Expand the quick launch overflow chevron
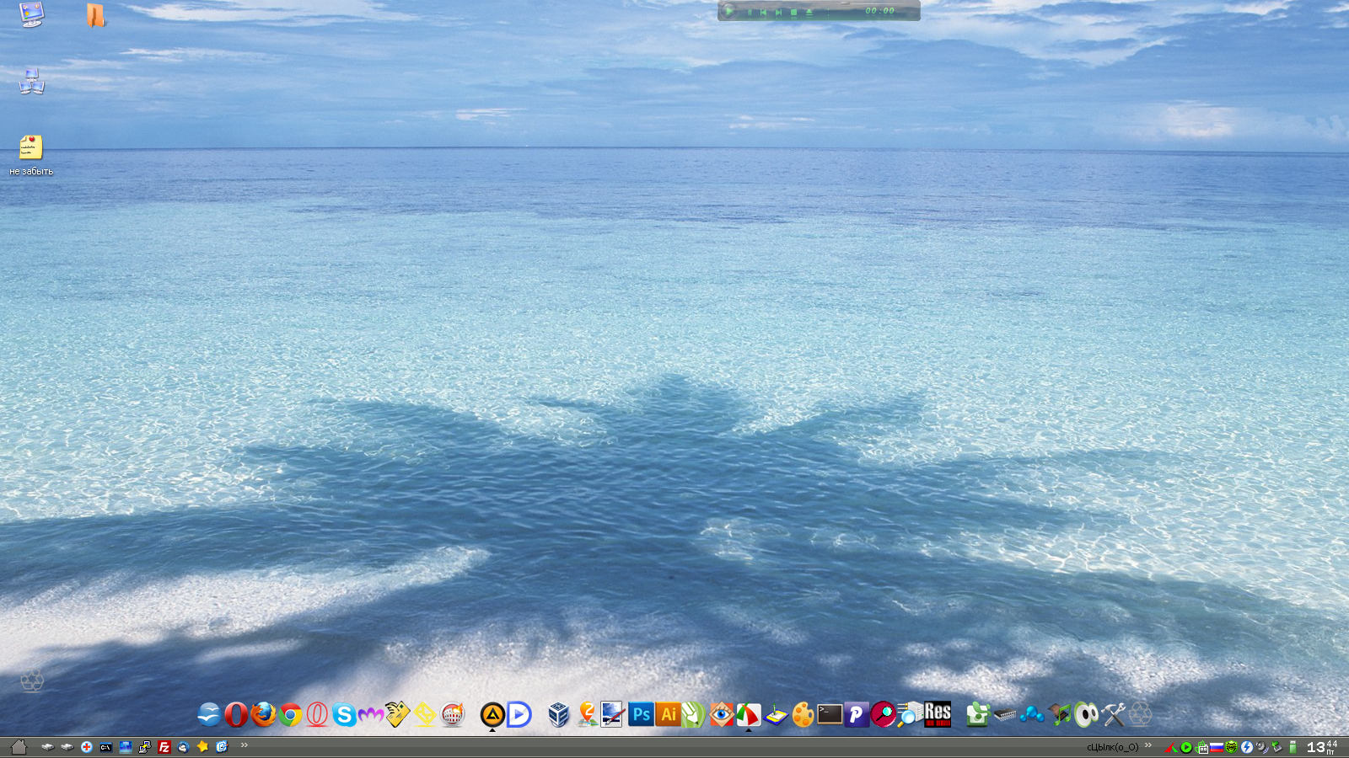Image resolution: width=1349 pixels, height=758 pixels. tap(245, 745)
